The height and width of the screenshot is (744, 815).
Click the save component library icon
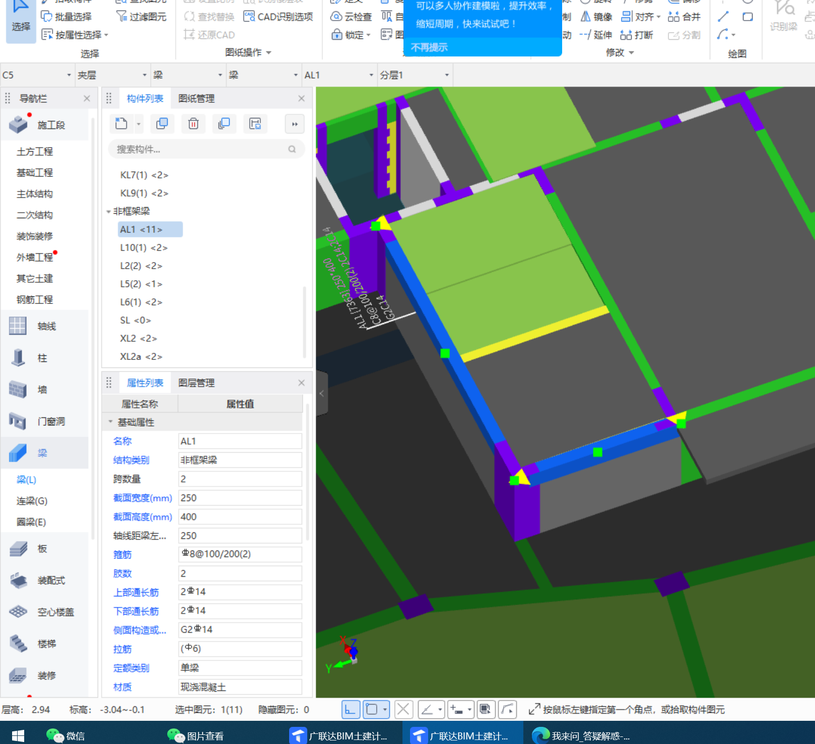pyautogui.click(x=255, y=123)
